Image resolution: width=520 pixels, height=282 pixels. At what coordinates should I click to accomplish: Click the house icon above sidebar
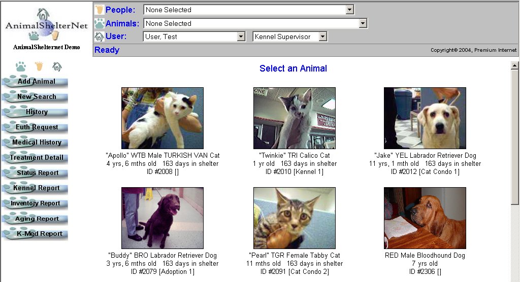[57, 66]
